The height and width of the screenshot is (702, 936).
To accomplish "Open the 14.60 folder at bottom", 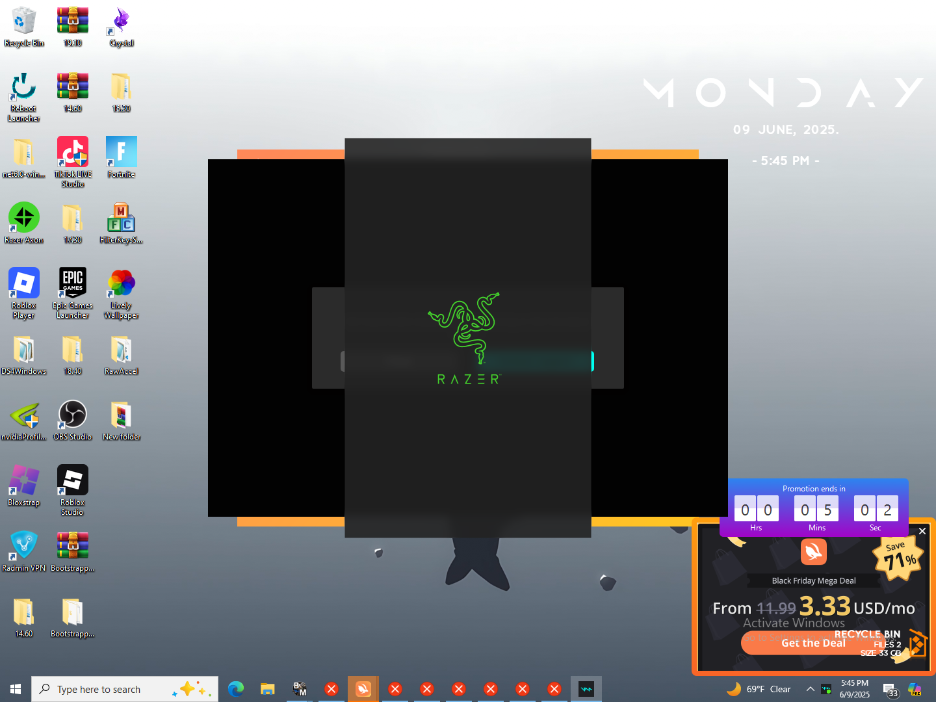I will pos(24,617).
